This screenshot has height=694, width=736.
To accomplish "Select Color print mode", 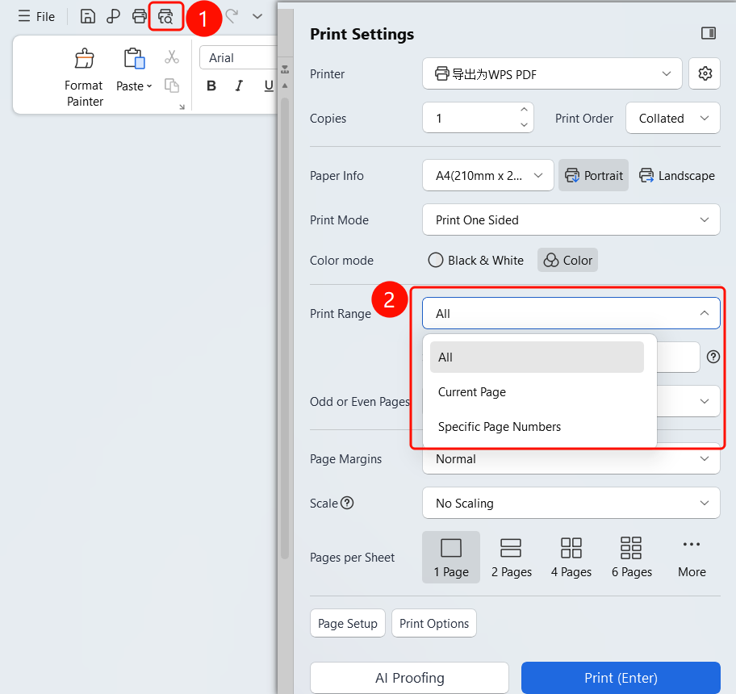I will click(567, 260).
